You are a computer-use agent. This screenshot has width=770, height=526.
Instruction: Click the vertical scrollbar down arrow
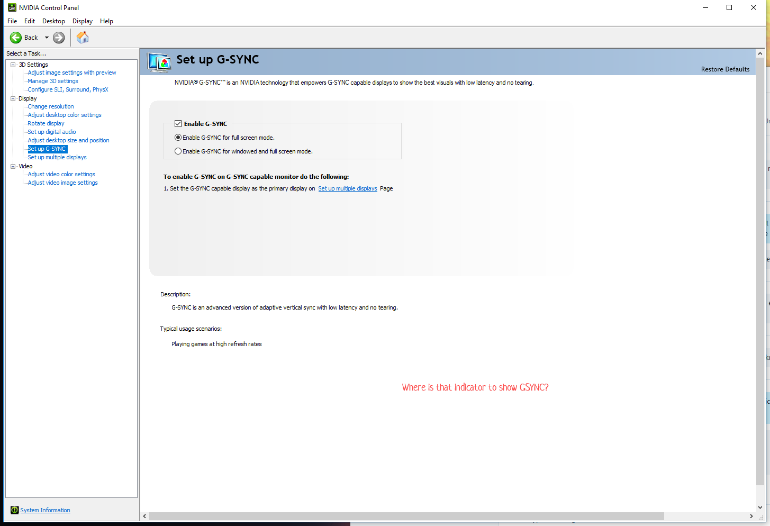(x=760, y=507)
